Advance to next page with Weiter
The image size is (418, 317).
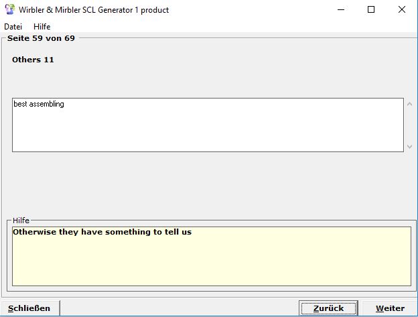(x=389, y=308)
